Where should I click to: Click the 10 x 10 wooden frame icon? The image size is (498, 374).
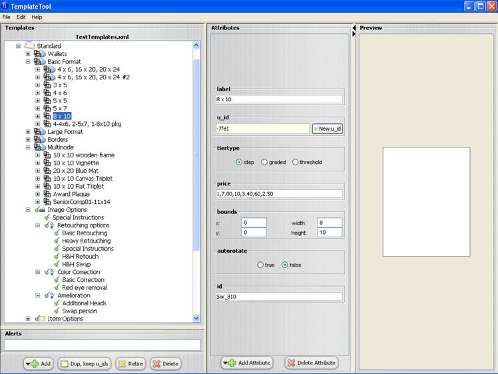click(47, 155)
